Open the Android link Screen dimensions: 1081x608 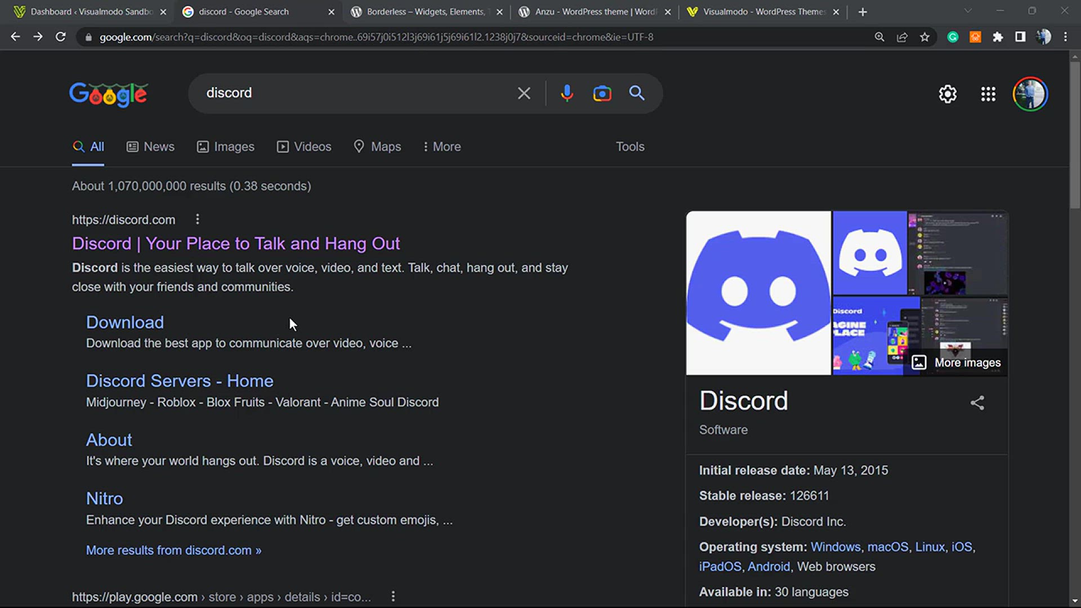(x=769, y=566)
